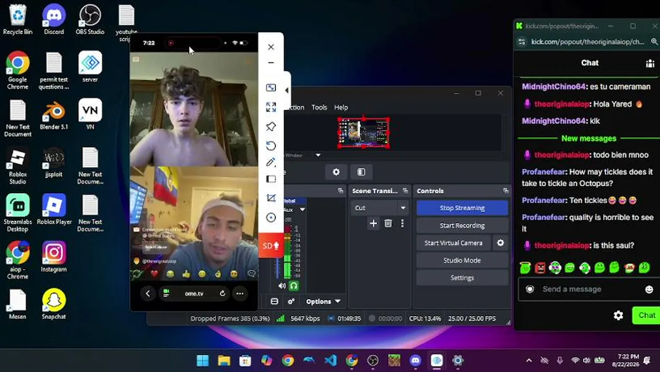Tap the back arrow in phone browser bar
This screenshot has width=660, height=372.
pos(148,293)
